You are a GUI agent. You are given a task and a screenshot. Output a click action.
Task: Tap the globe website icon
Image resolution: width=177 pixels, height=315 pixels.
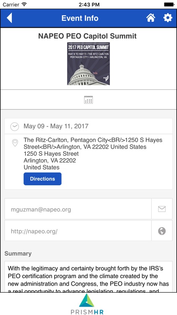tap(162, 231)
